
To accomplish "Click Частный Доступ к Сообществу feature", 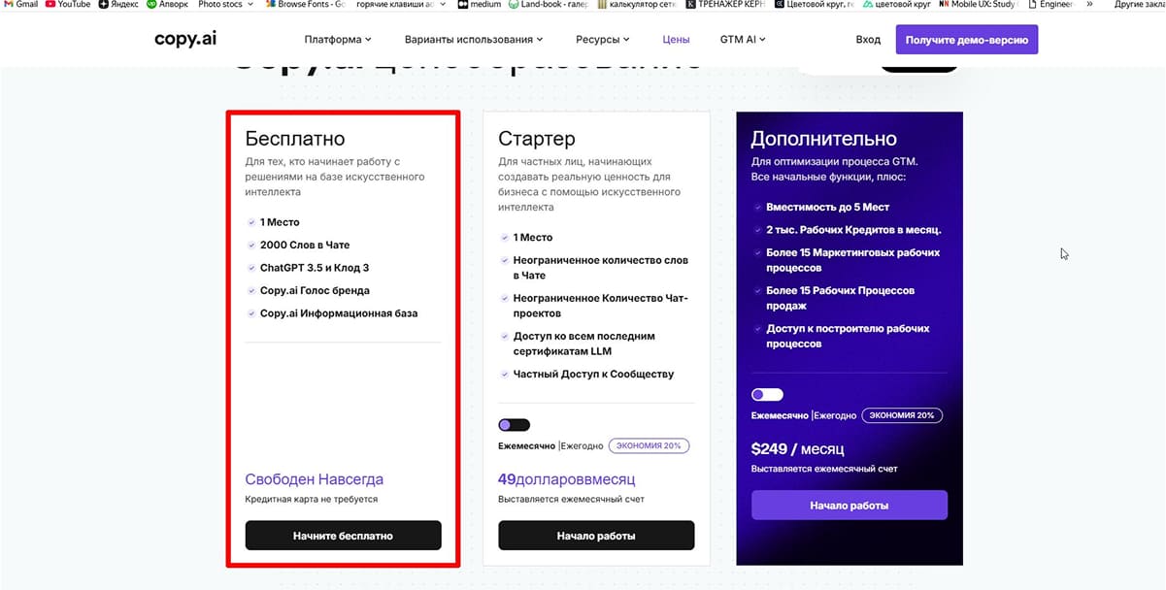I will click(593, 374).
